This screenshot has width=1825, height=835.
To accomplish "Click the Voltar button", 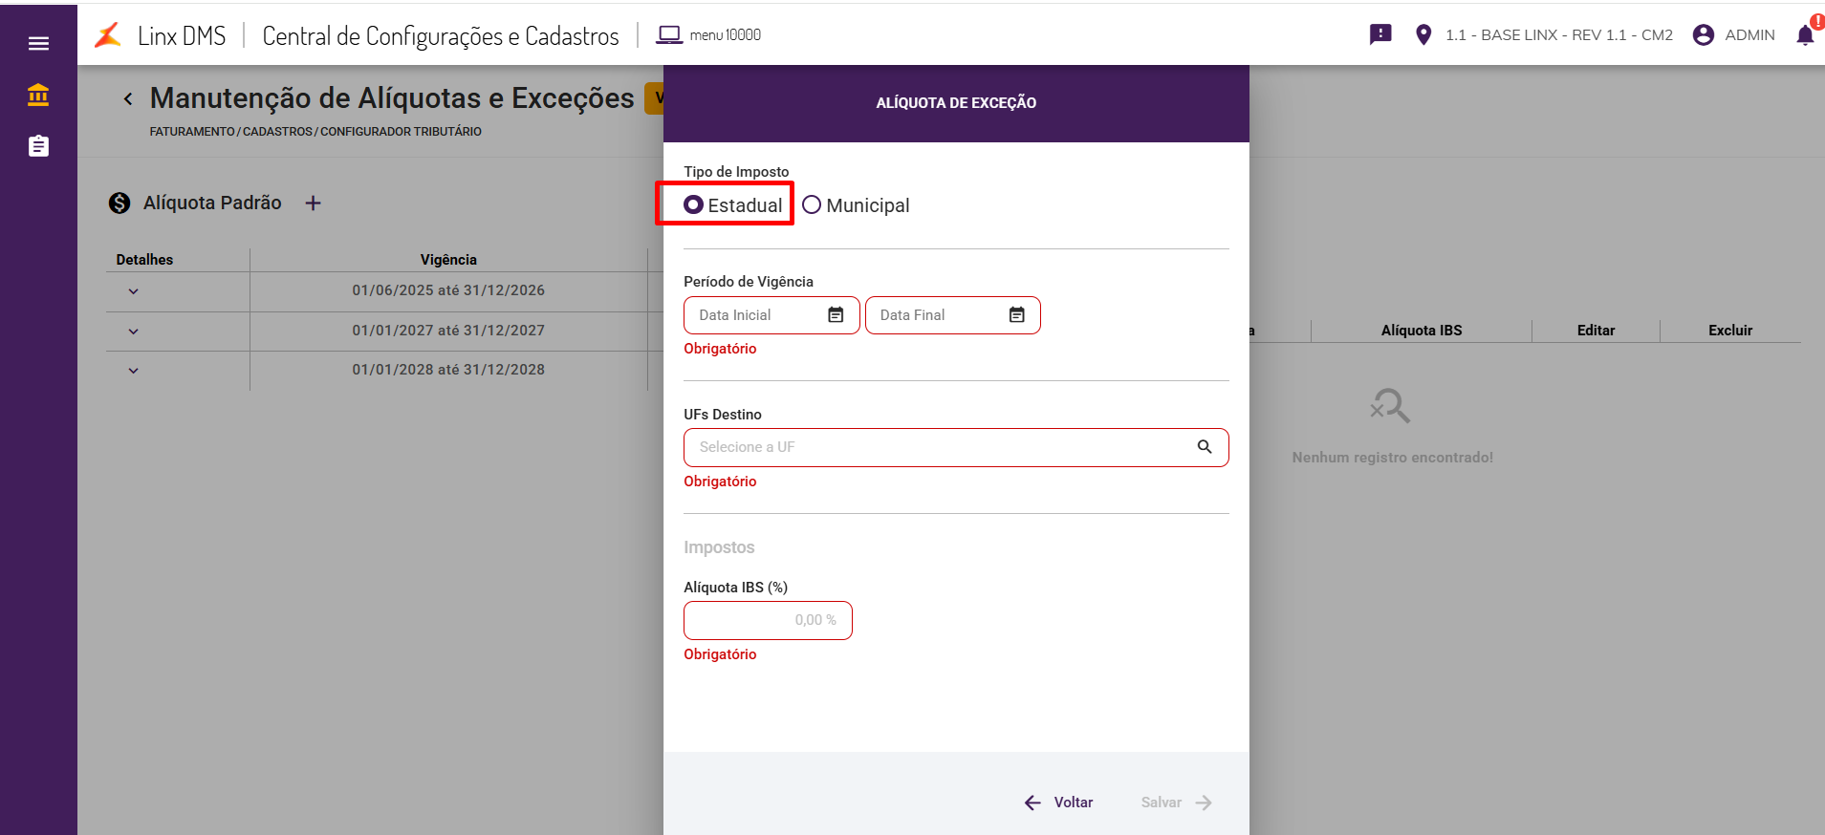I will click(1058, 803).
